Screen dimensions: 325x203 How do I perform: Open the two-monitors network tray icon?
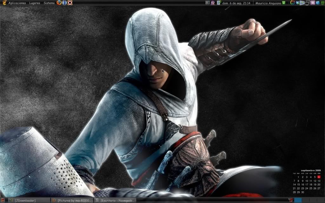(x=308, y=3)
